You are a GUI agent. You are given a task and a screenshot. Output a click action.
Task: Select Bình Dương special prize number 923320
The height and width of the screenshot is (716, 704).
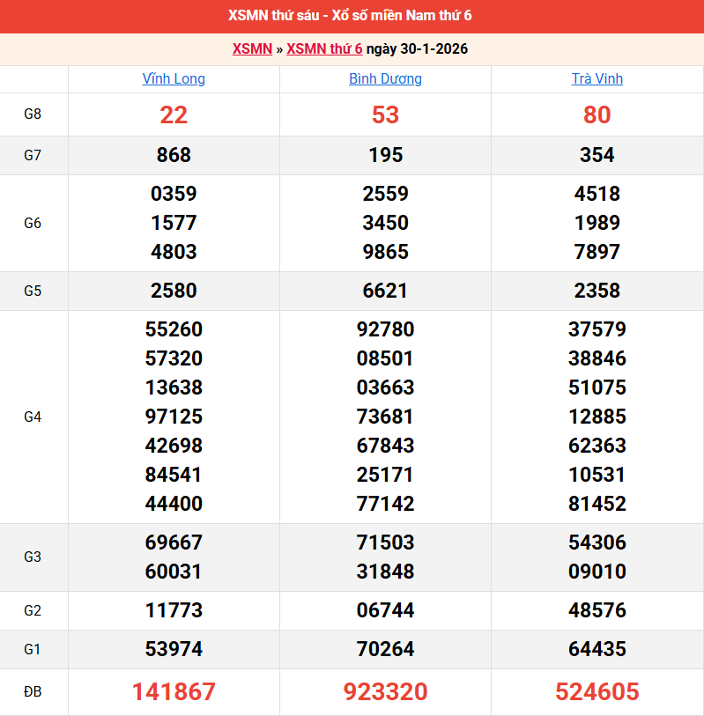click(x=385, y=692)
